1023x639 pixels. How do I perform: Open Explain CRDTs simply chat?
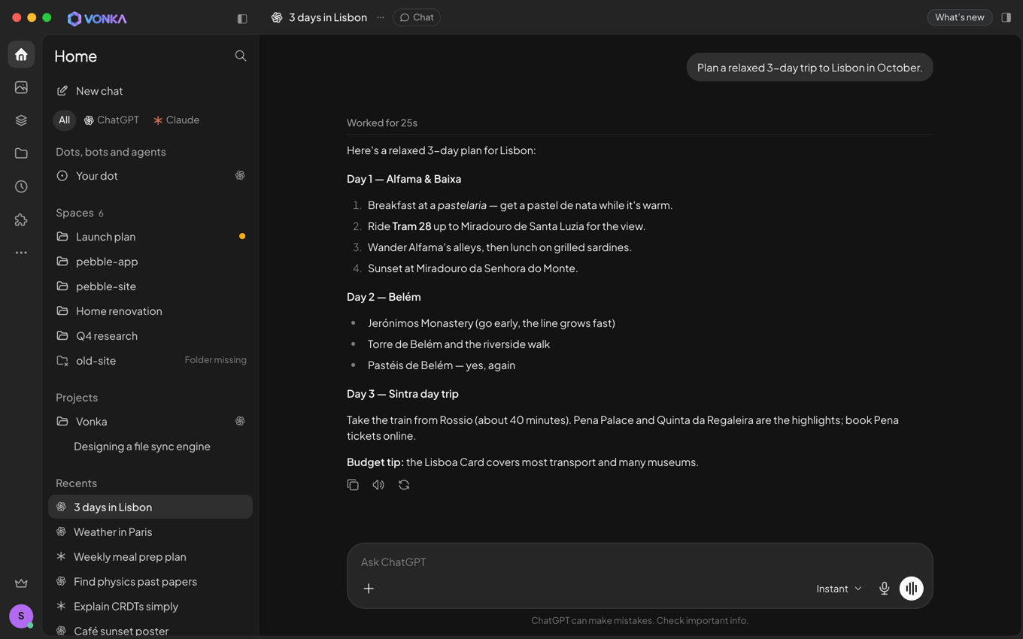150,607
